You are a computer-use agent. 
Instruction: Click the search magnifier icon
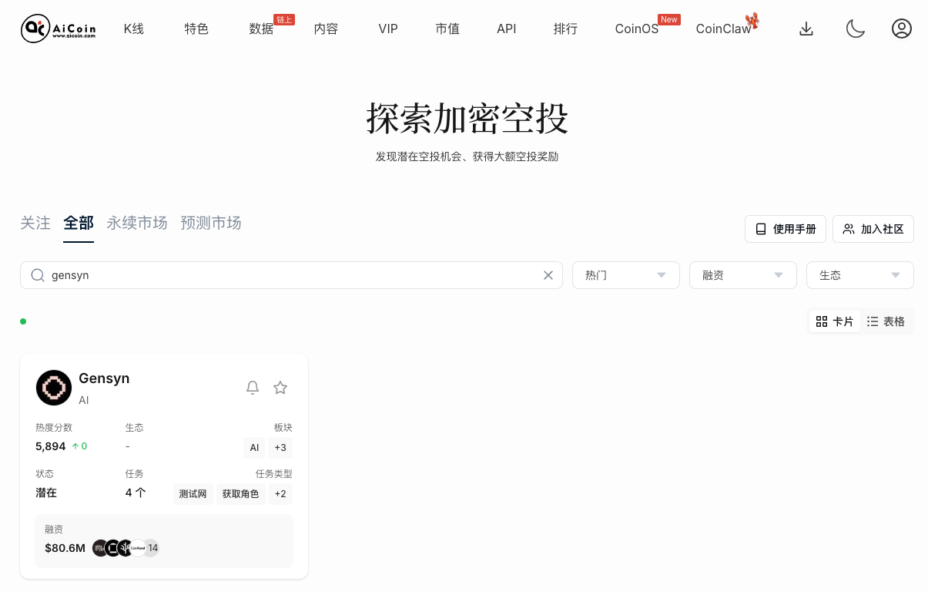(x=37, y=275)
